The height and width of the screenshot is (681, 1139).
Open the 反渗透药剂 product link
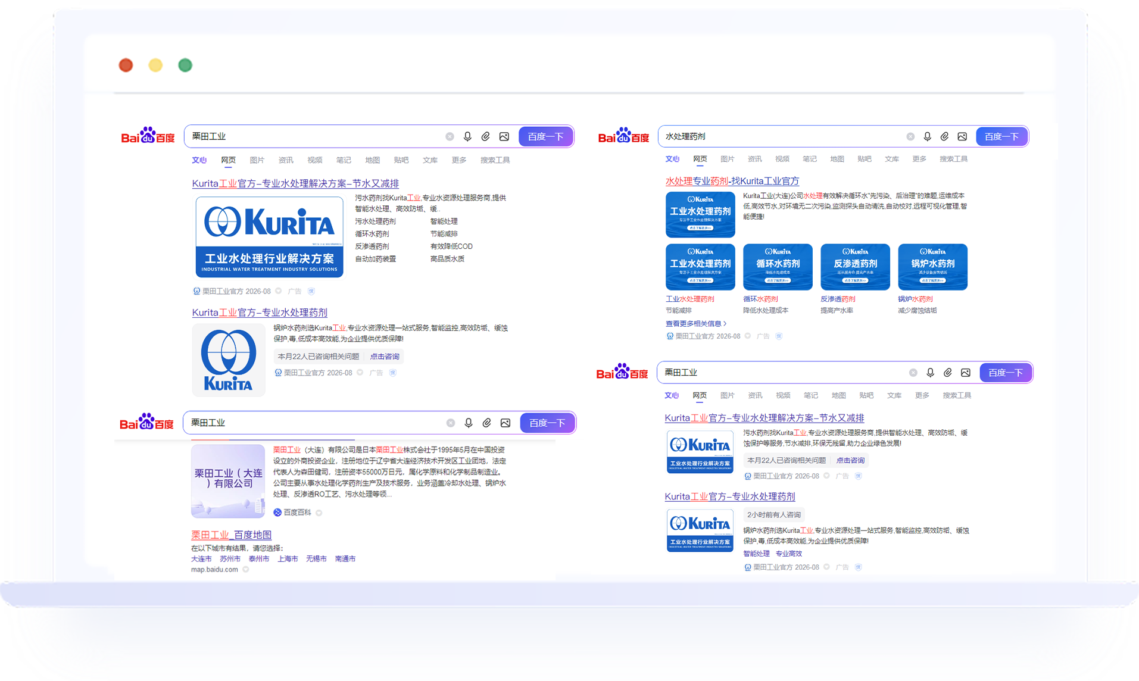[x=838, y=299]
